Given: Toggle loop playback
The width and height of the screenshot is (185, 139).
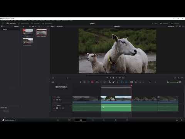Looking at the screenshot, I should pos(123,78).
